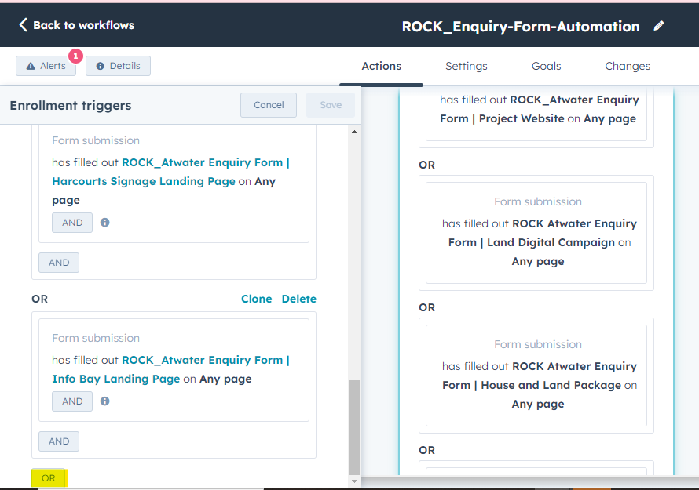699x490 pixels.
Task: Click the Details info circle icon
Action: [101, 66]
